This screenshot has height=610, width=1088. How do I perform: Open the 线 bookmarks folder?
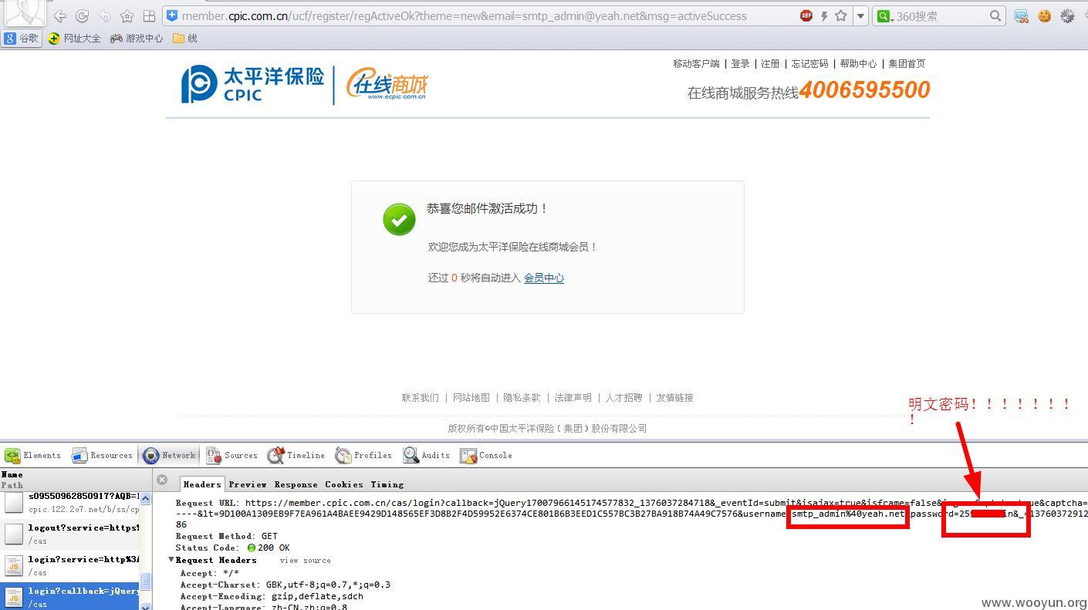pos(185,38)
